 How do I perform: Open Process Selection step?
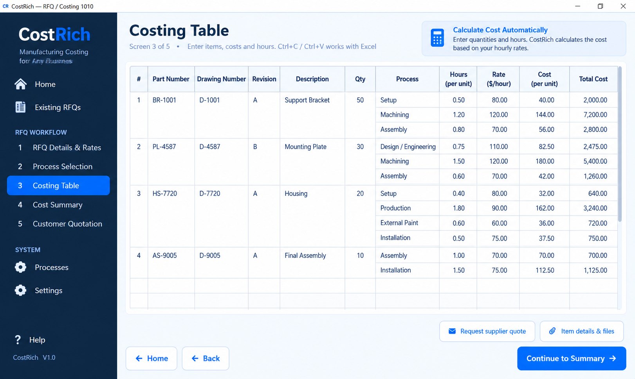[58, 166]
